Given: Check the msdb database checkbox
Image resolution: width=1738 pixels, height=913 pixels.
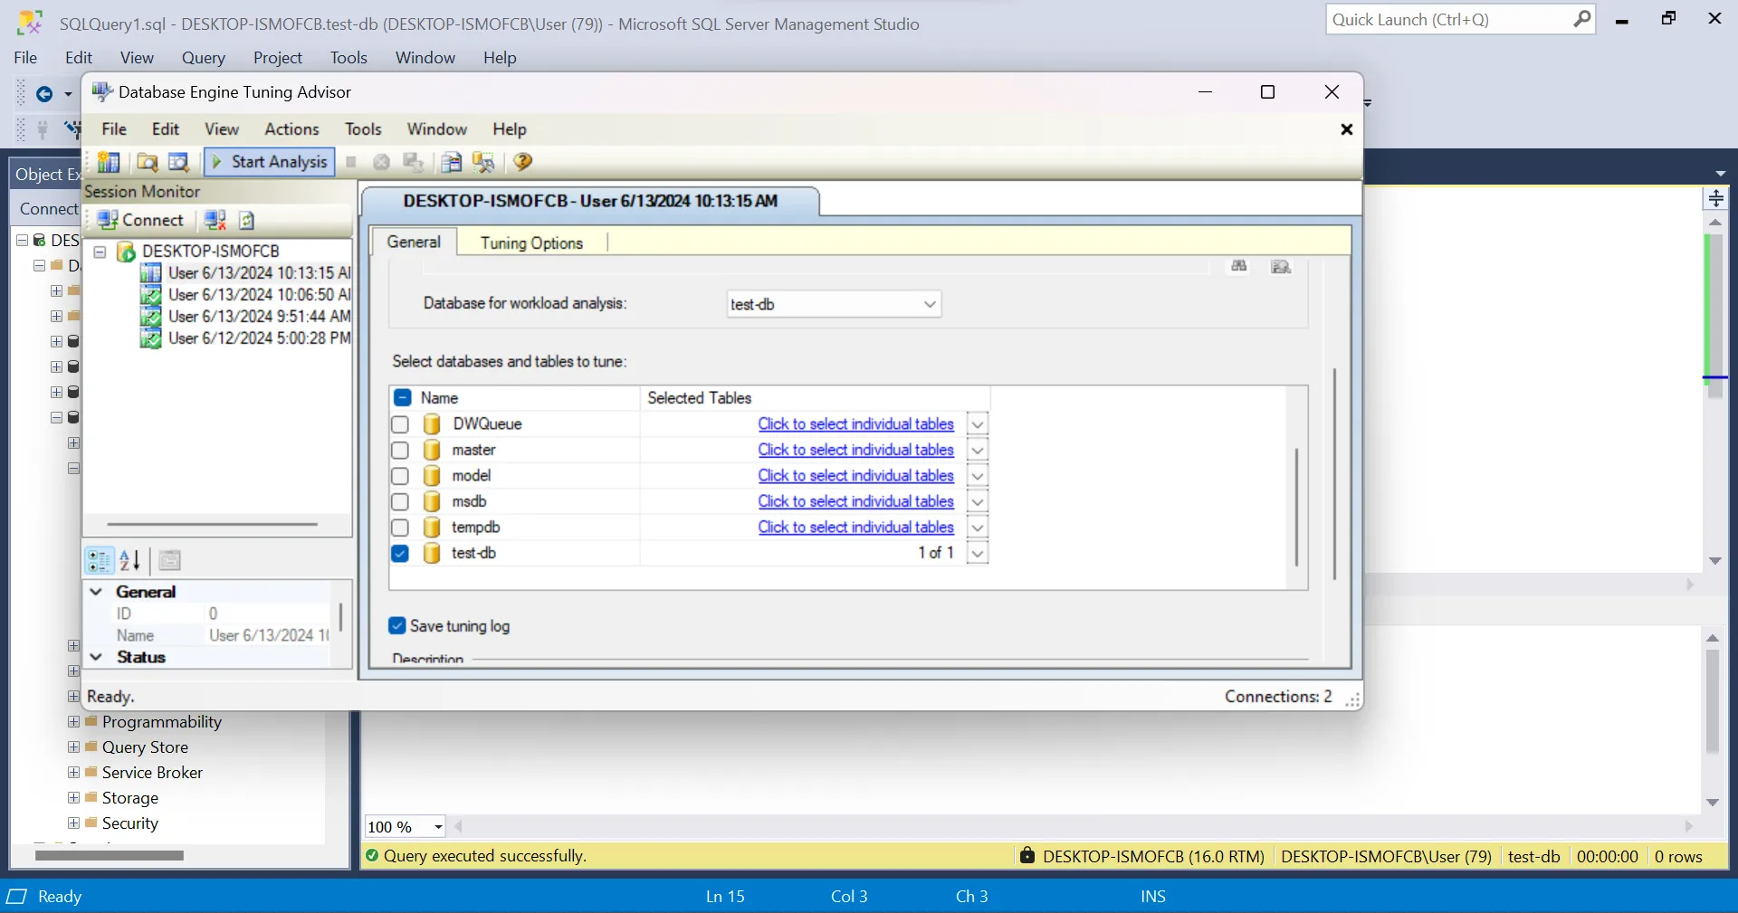Looking at the screenshot, I should click(400, 501).
